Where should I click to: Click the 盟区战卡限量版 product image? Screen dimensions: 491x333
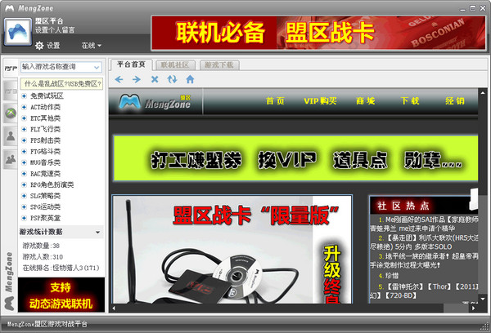[232, 249]
